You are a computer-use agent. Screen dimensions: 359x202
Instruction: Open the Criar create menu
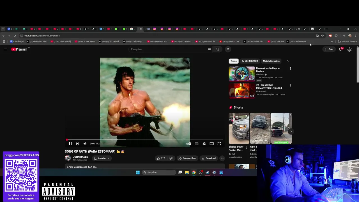(x=329, y=49)
